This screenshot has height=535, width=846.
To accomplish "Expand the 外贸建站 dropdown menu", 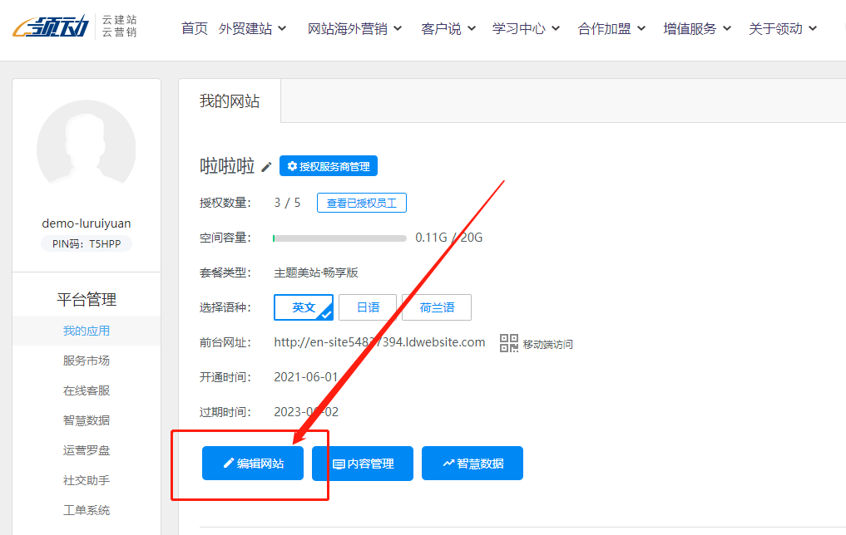I will [253, 28].
